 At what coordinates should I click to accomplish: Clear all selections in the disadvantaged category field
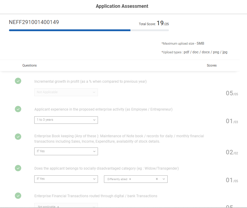click(x=157, y=179)
